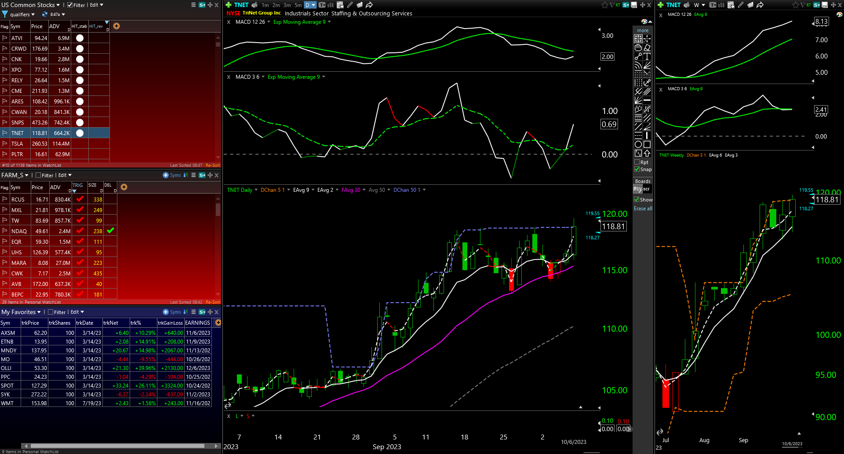Click refresh icon next to 8:47a
The image size is (844, 454).
[44, 15]
